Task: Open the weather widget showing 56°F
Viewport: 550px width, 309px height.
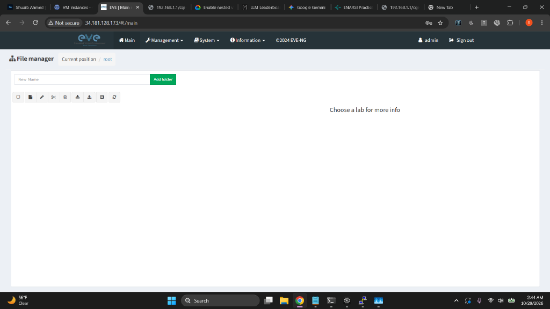Action: pos(18,300)
